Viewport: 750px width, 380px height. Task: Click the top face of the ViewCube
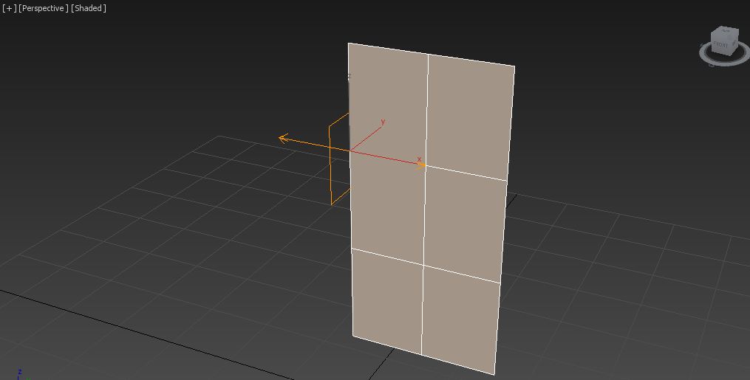pyautogui.click(x=724, y=32)
